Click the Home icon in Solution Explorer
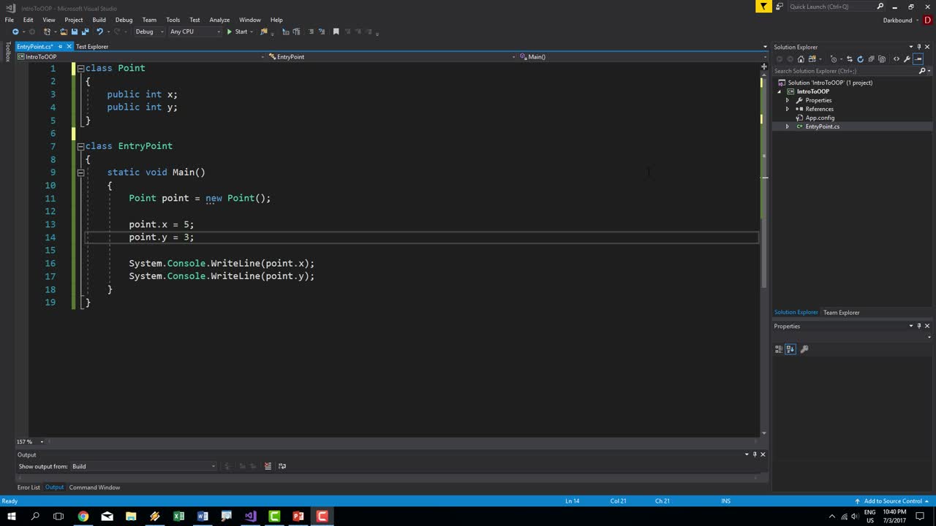 (801, 59)
